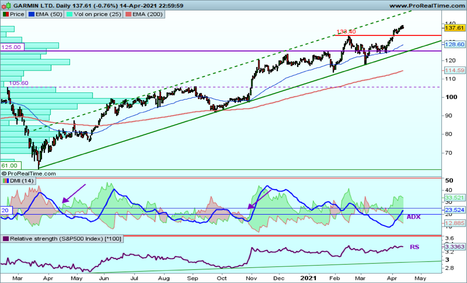Open the Price indicator legend label
The width and height of the screenshot is (467, 283).
[17, 14]
